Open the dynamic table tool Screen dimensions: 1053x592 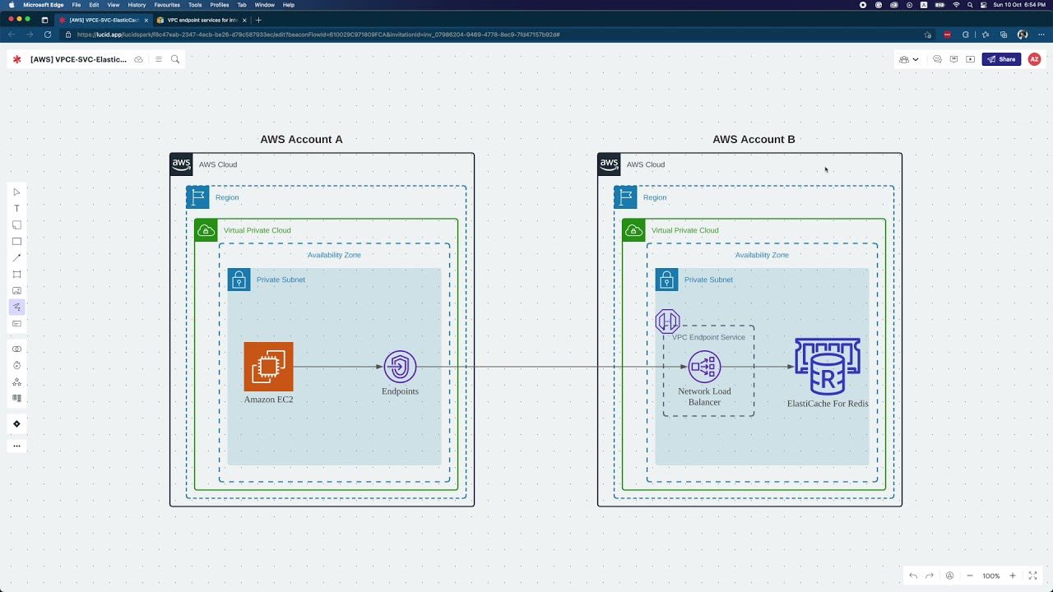pos(16,398)
